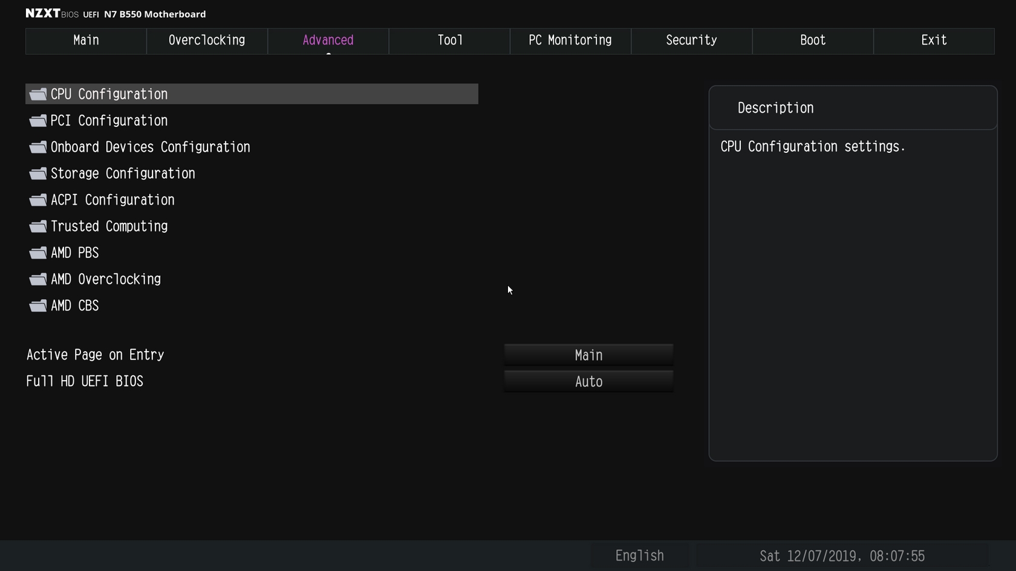Open Full HD UEFI BIOS dropdown showing Auto
1016x571 pixels.
pos(588,382)
